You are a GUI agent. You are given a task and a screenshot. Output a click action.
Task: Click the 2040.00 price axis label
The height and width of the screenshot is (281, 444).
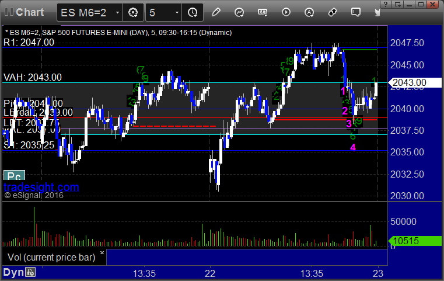coord(407,109)
